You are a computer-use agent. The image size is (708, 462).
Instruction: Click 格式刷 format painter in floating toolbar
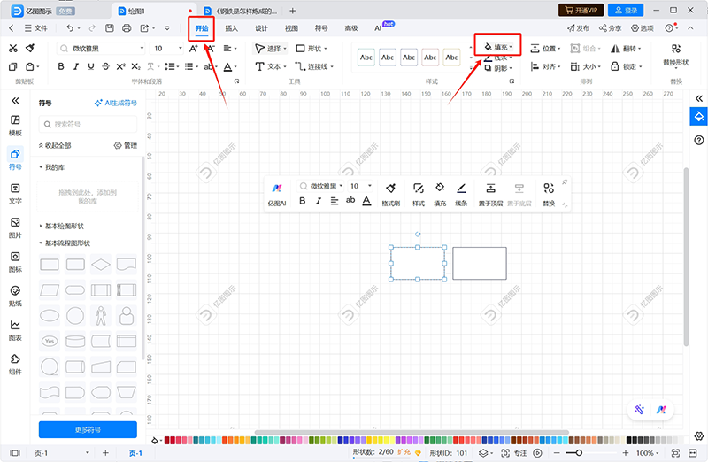(x=390, y=194)
